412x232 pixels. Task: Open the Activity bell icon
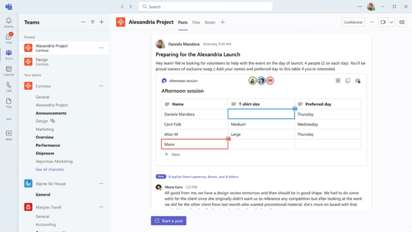point(9,23)
